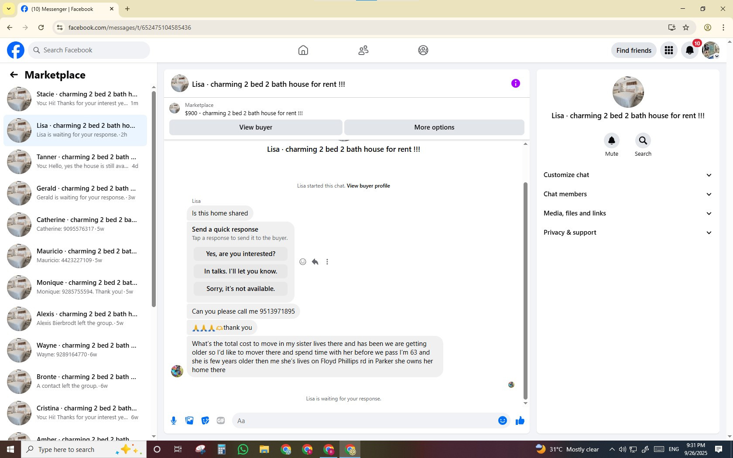React to Lisa's message with emoji
733x458 pixels.
tap(303, 262)
